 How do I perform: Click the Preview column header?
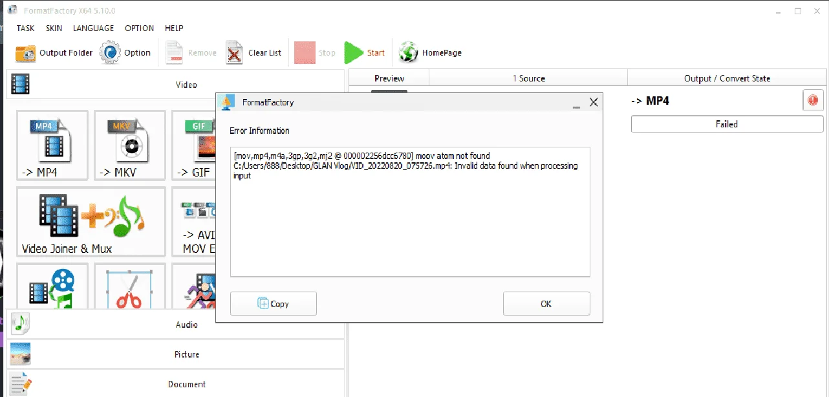coord(389,78)
